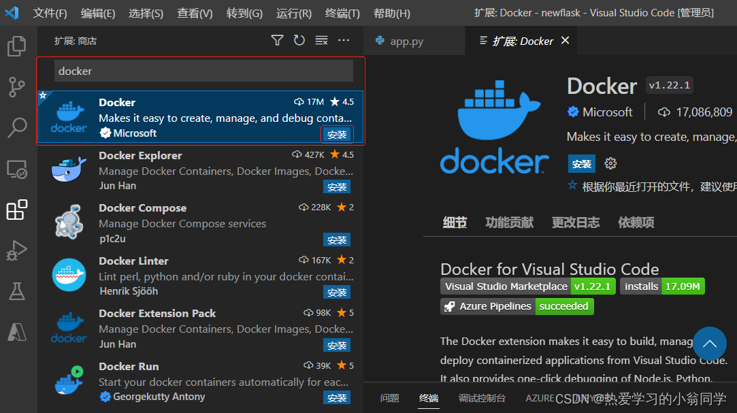Screen dimensions: 737x413
Task: Click the Docker extension settings gear
Action: tap(610, 163)
